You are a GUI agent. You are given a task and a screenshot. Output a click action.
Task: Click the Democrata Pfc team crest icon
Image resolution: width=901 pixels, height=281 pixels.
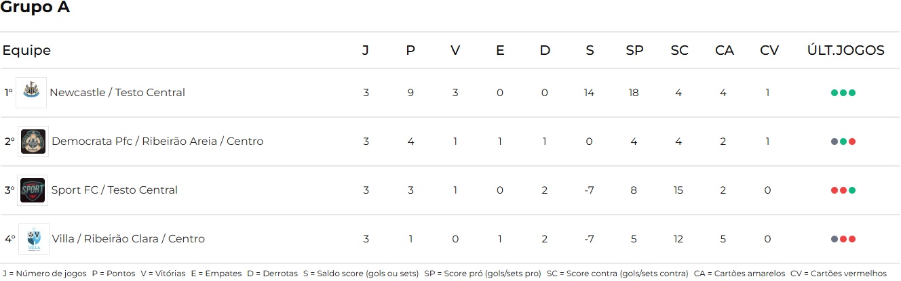pyautogui.click(x=33, y=142)
